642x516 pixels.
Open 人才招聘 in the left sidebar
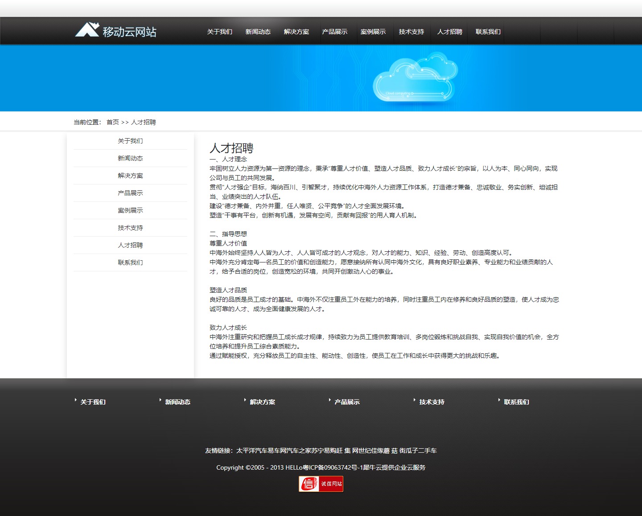click(130, 245)
